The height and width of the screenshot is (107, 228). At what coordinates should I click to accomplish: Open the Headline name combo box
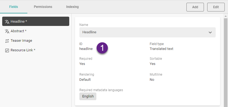tap(148, 32)
